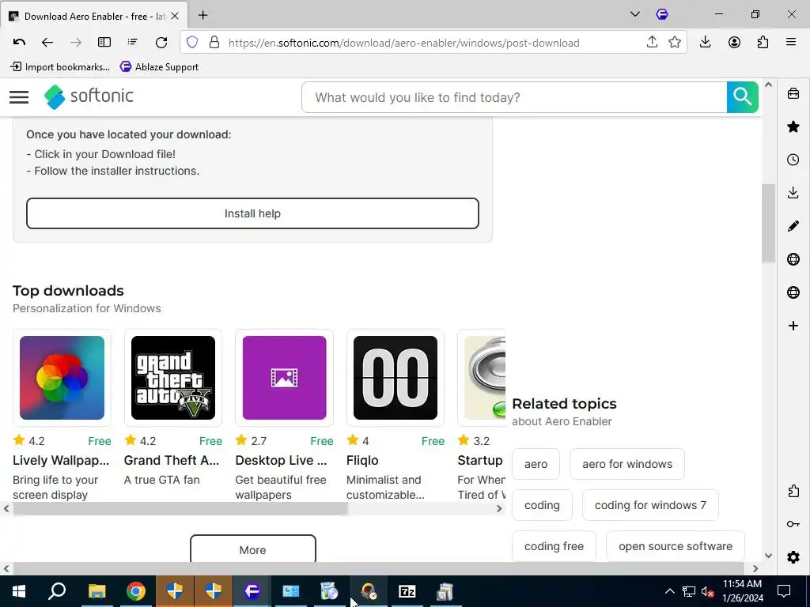Open Windows taskbar search
The image size is (810, 607).
(57, 591)
